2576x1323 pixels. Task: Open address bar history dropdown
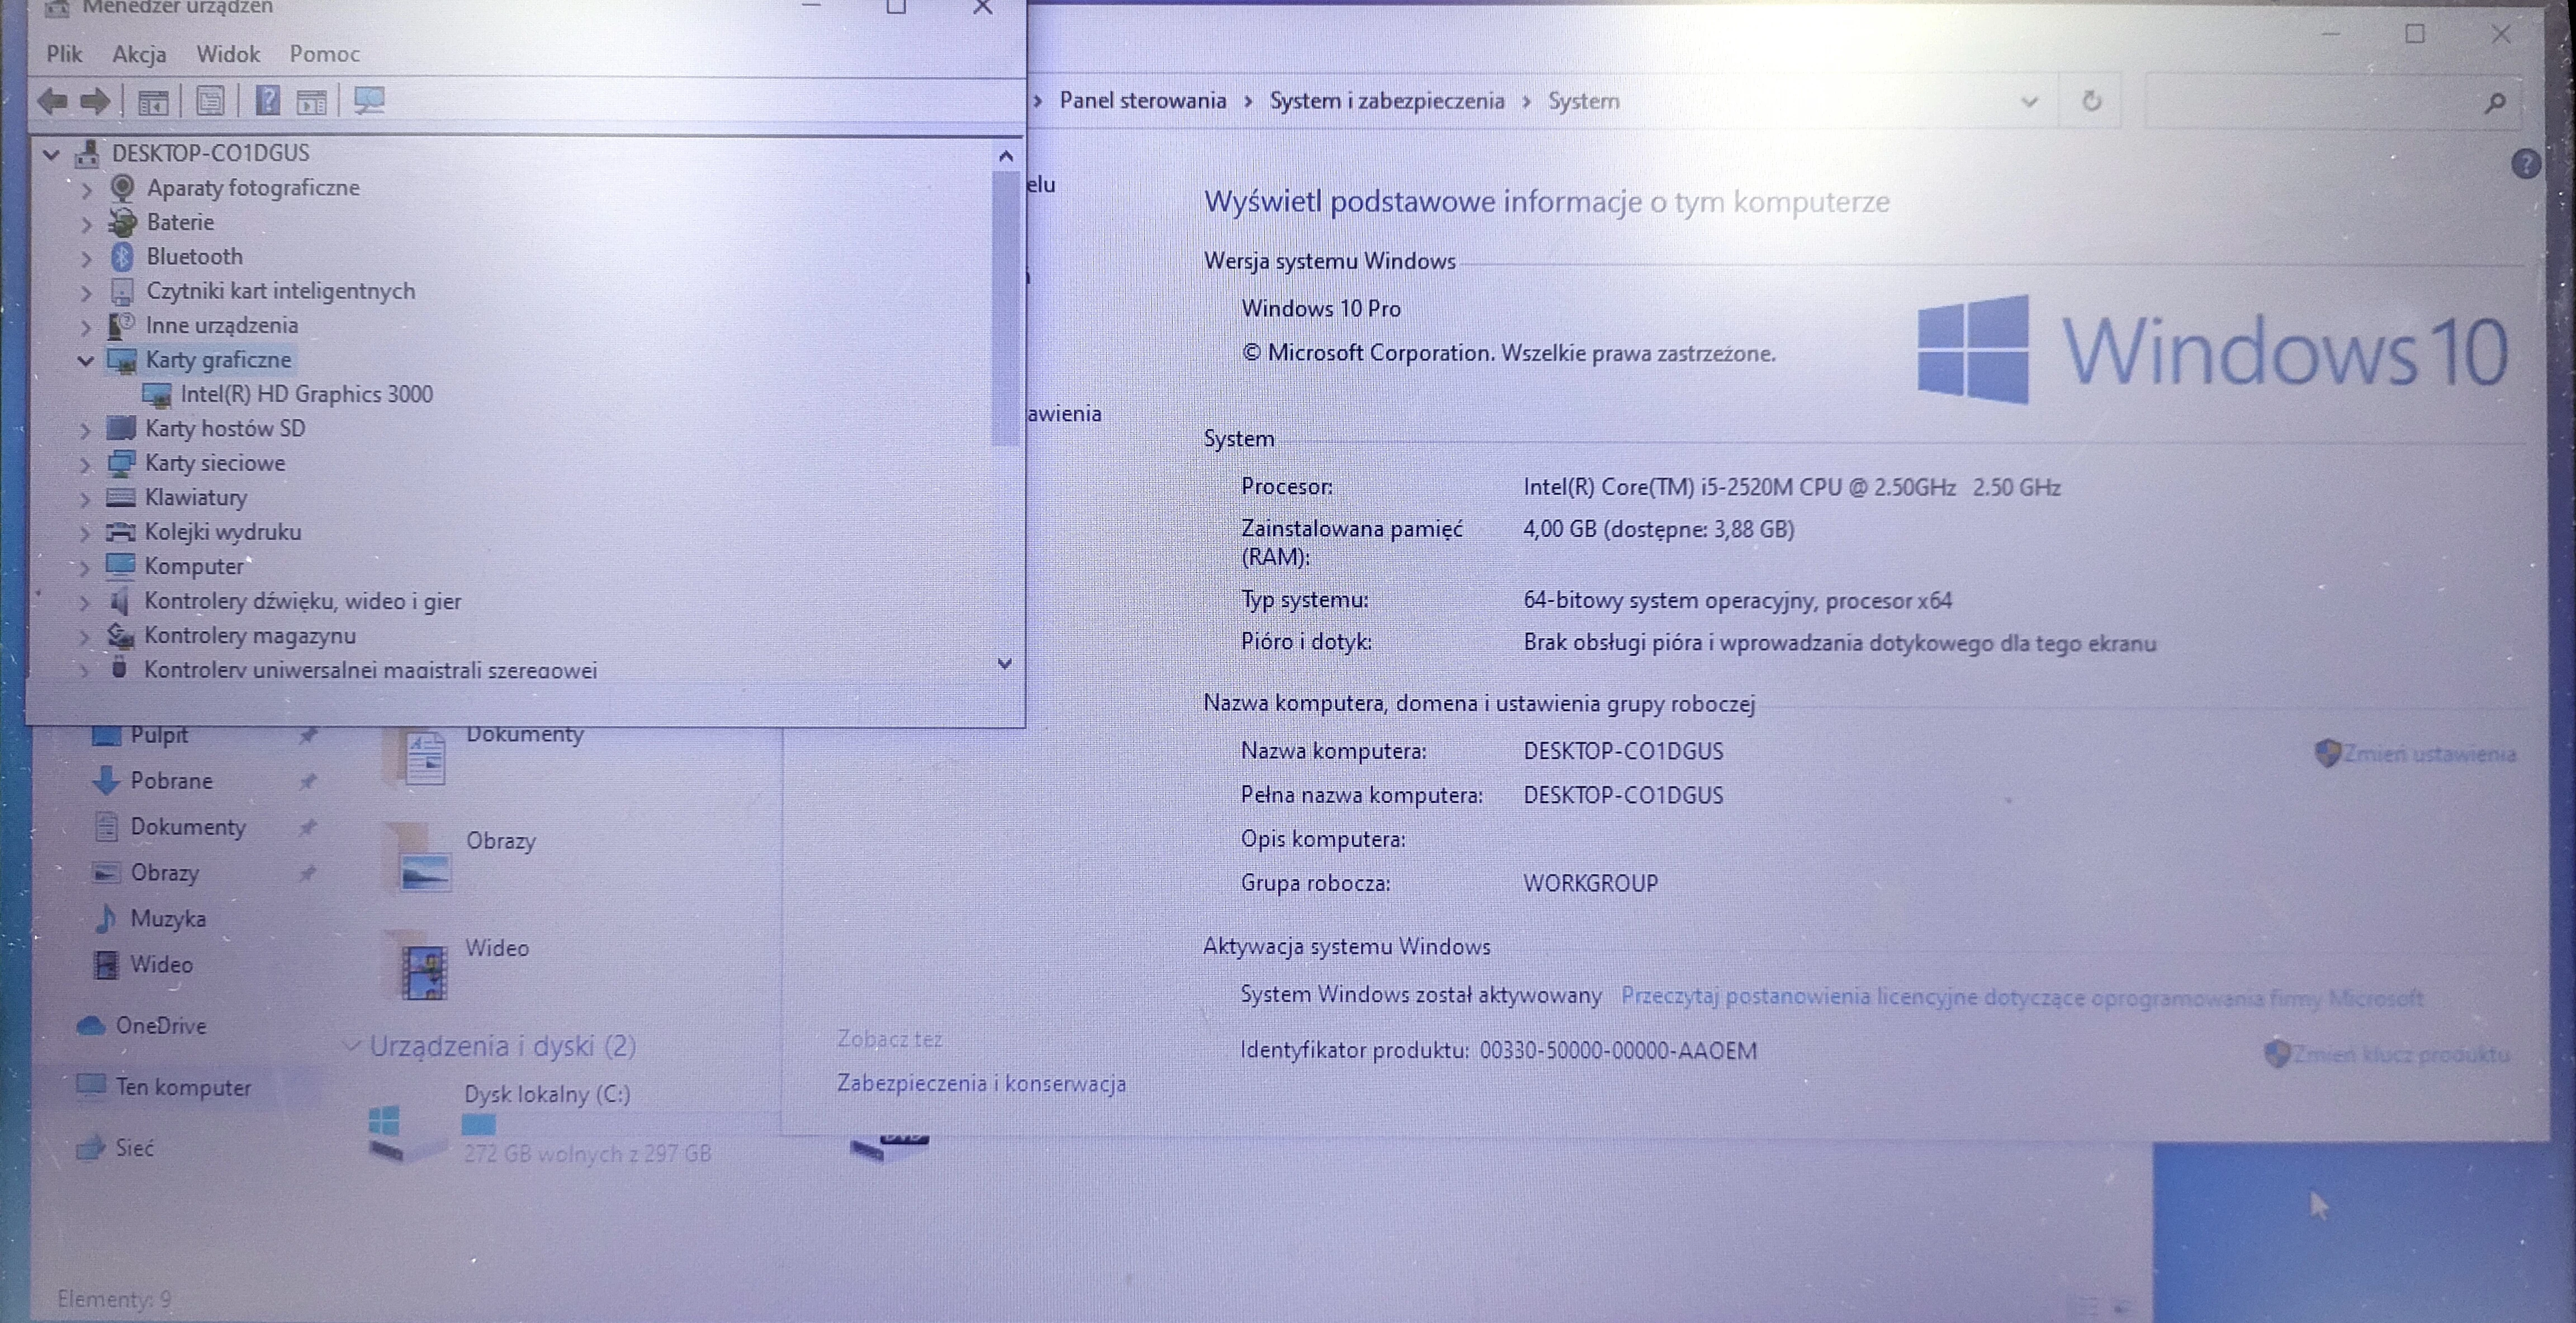(x=2029, y=101)
